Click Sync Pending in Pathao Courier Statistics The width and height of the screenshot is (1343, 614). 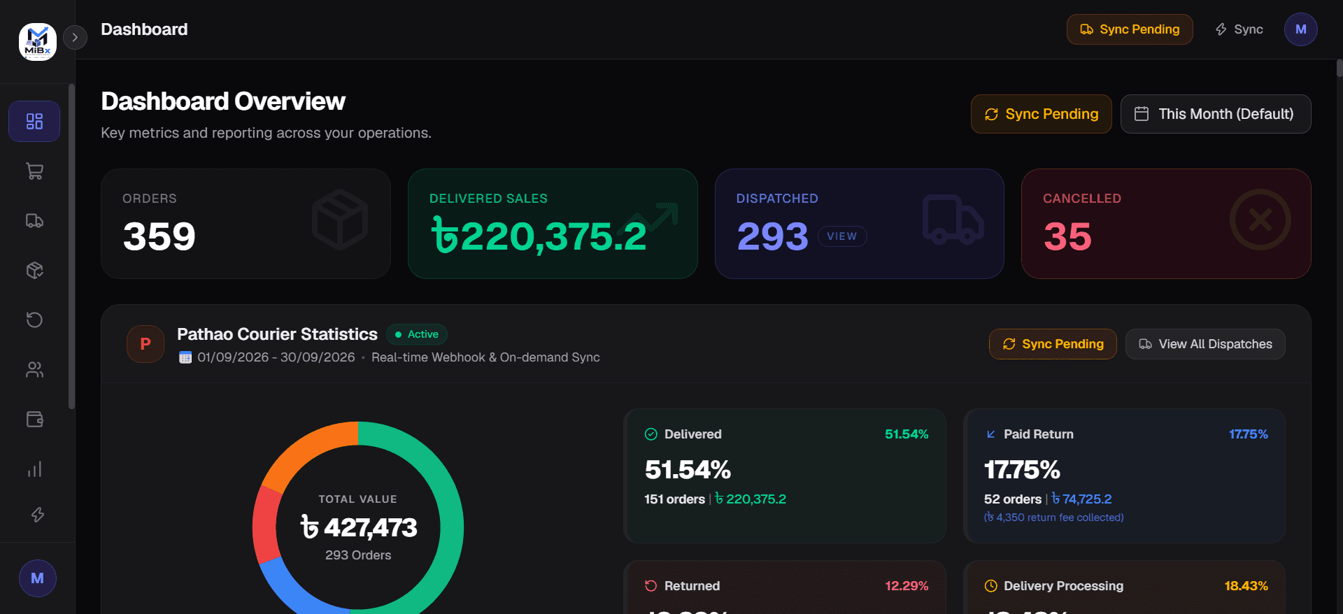1053,344
